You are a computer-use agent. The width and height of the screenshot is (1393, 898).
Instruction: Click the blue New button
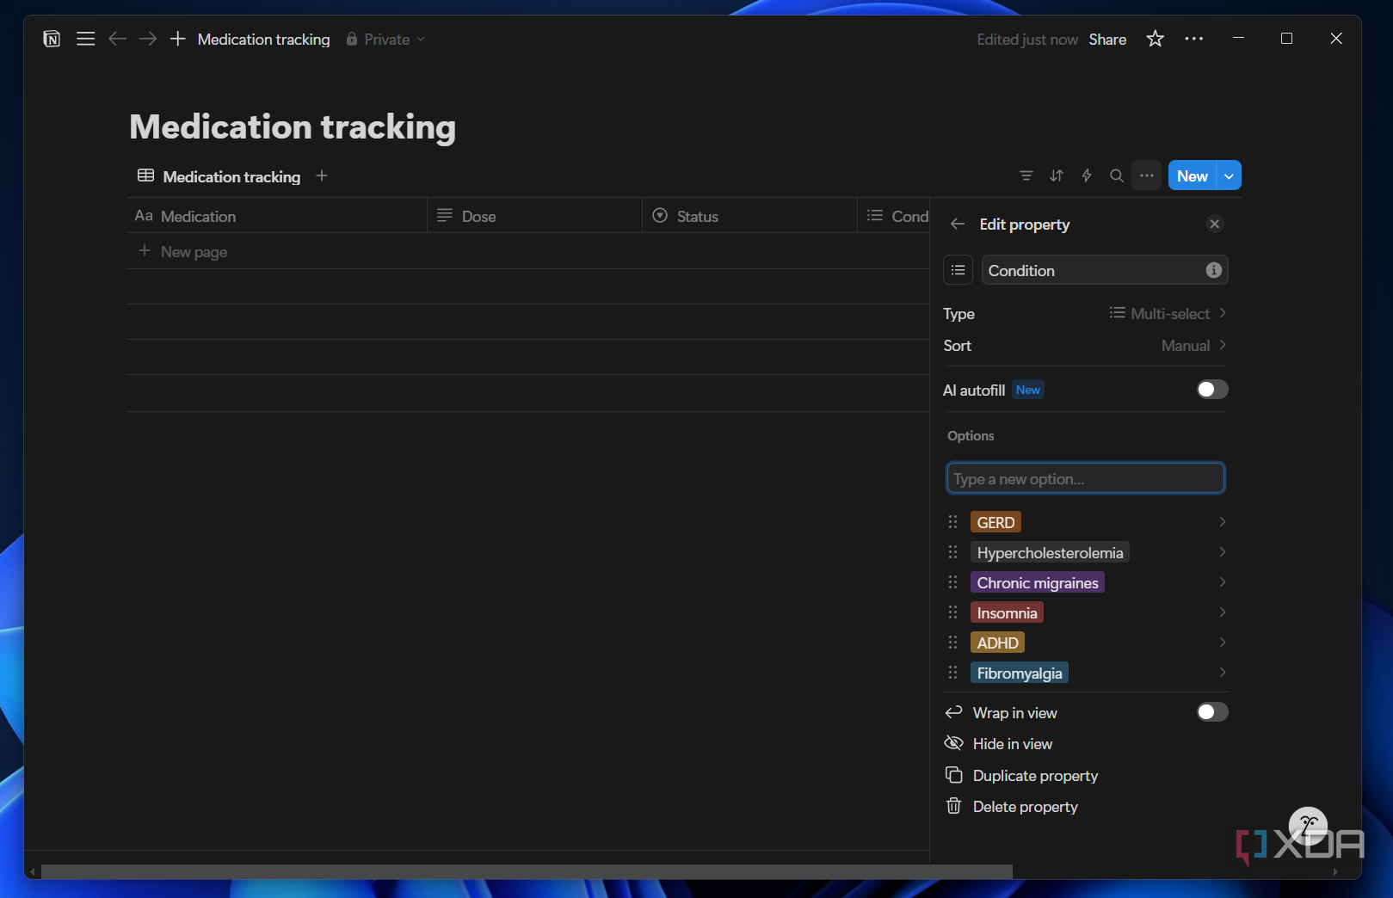(x=1193, y=175)
